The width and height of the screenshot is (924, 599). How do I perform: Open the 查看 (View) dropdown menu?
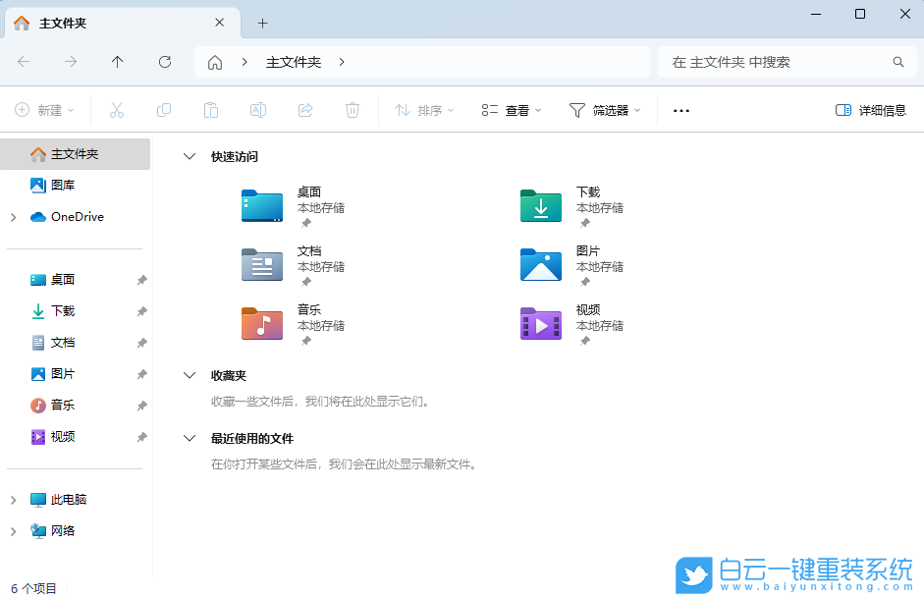tap(508, 110)
